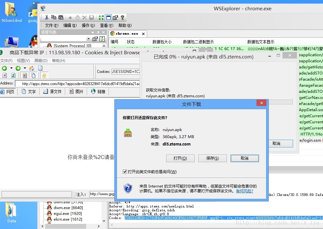Image resolution: width=323 pixels, height=229 pixels.
Task: Select dwm.exe [6640] in process list
Action: [68, 208]
